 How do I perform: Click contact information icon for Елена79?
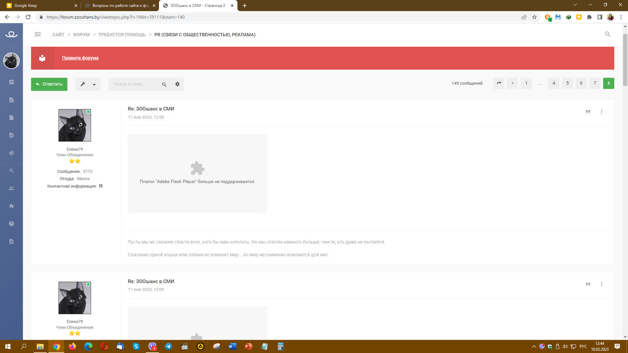tap(101, 186)
